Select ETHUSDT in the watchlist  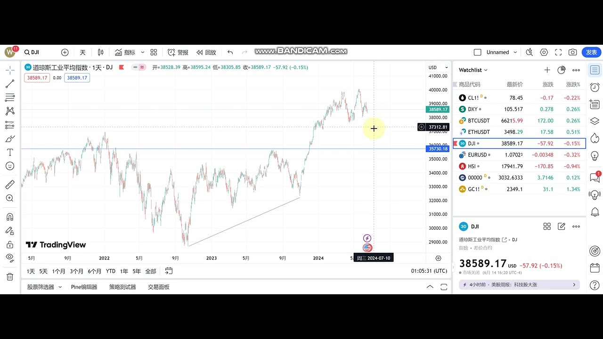[519, 132]
